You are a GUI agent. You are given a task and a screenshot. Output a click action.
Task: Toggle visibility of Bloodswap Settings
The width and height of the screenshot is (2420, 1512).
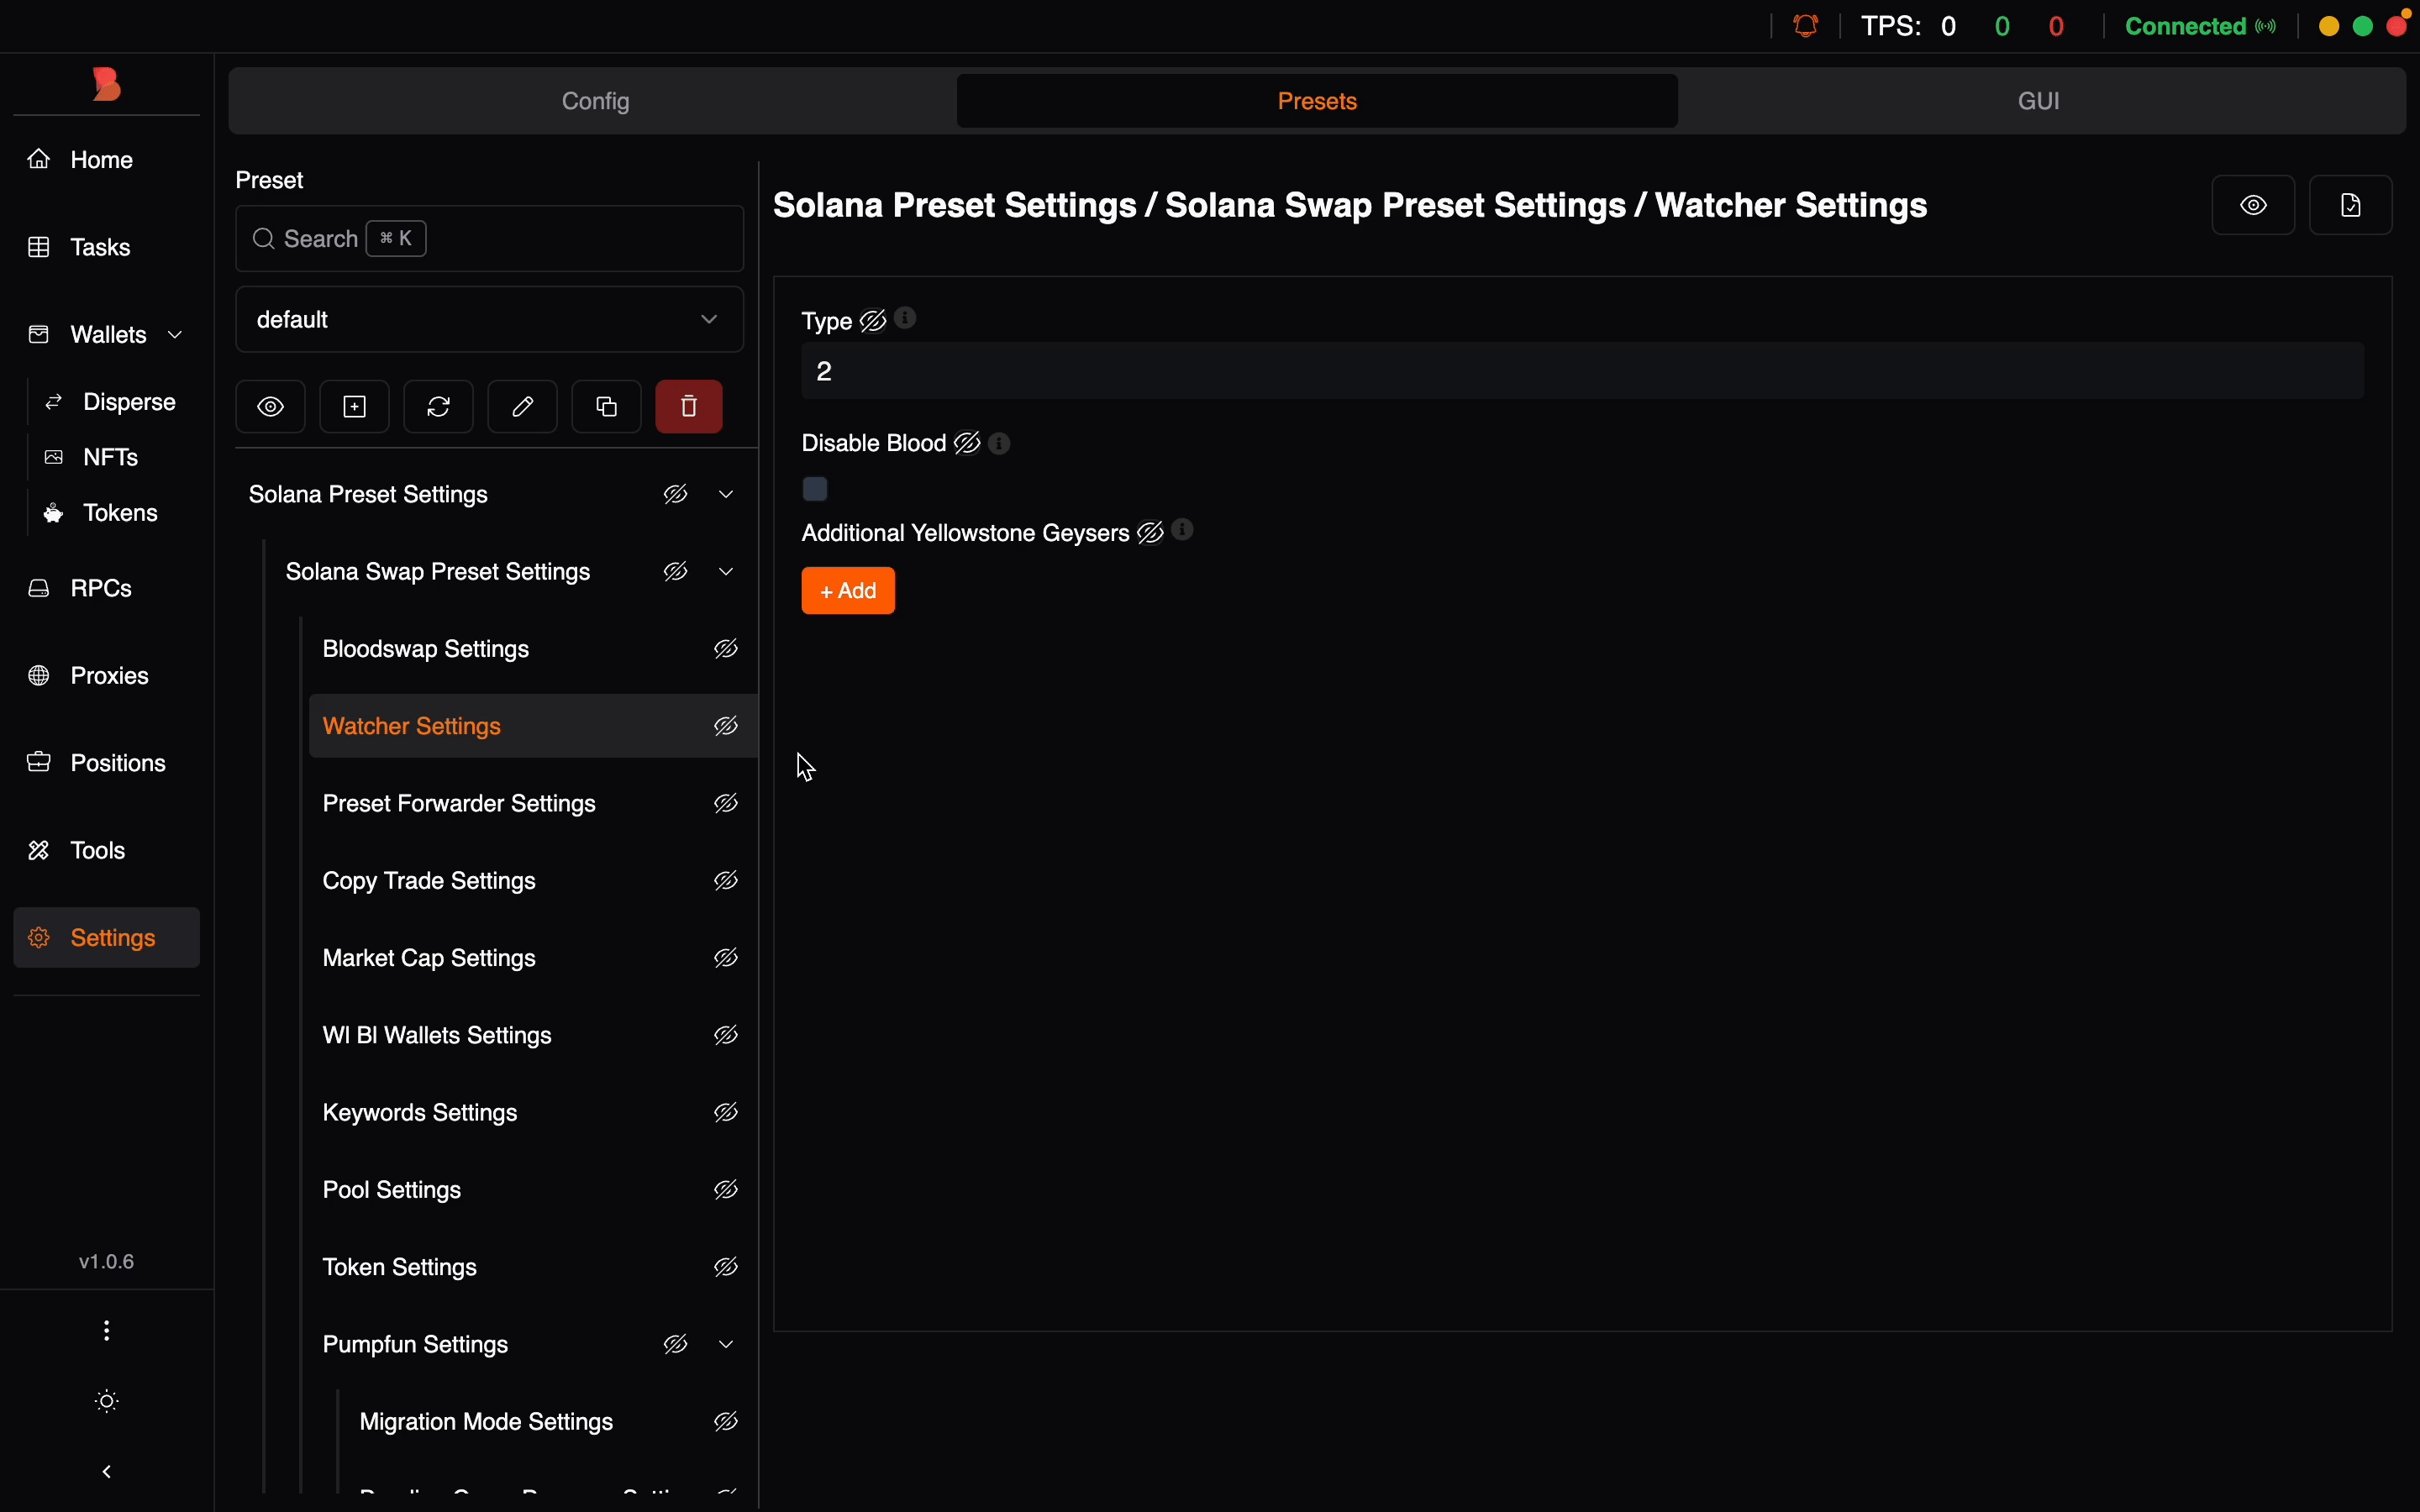[x=727, y=650]
